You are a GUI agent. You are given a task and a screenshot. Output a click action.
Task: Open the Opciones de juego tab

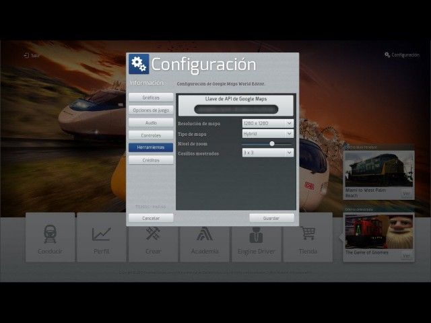(x=151, y=110)
